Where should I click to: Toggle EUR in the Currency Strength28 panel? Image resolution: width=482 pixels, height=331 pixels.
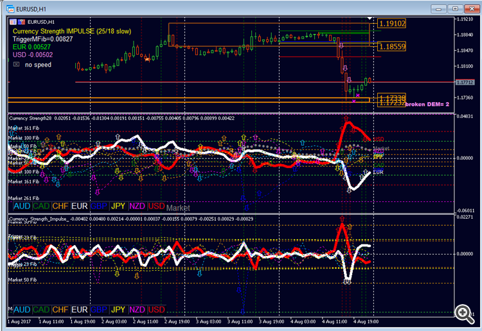[x=80, y=206]
